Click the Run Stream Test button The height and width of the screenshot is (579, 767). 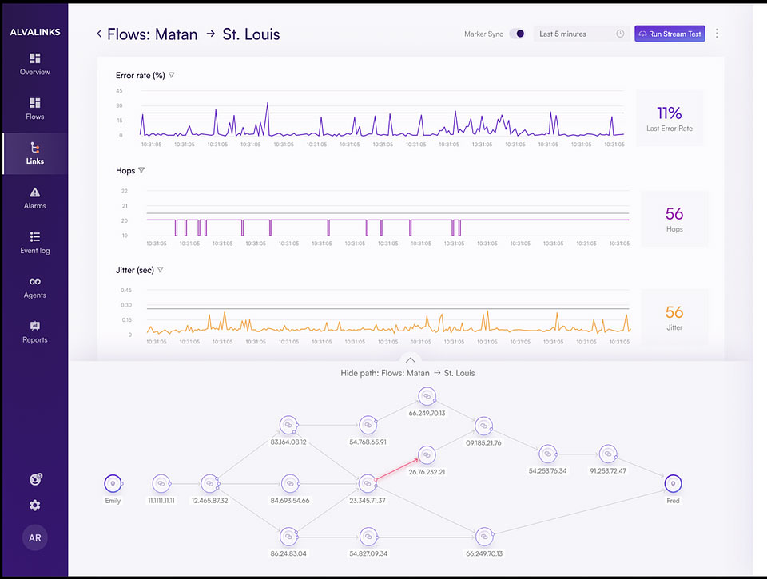[x=670, y=34]
